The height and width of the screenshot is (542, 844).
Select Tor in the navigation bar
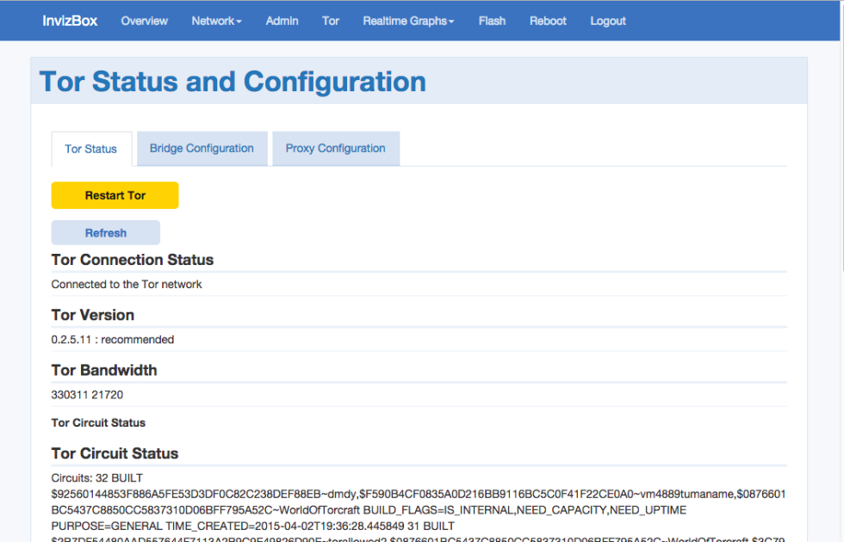(331, 21)
